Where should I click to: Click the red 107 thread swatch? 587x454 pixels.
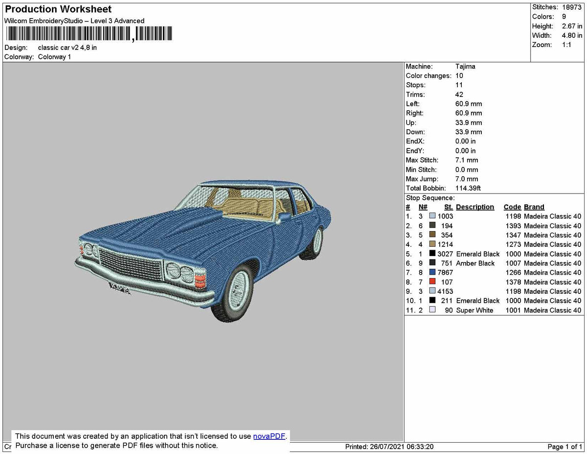[432, 281]
